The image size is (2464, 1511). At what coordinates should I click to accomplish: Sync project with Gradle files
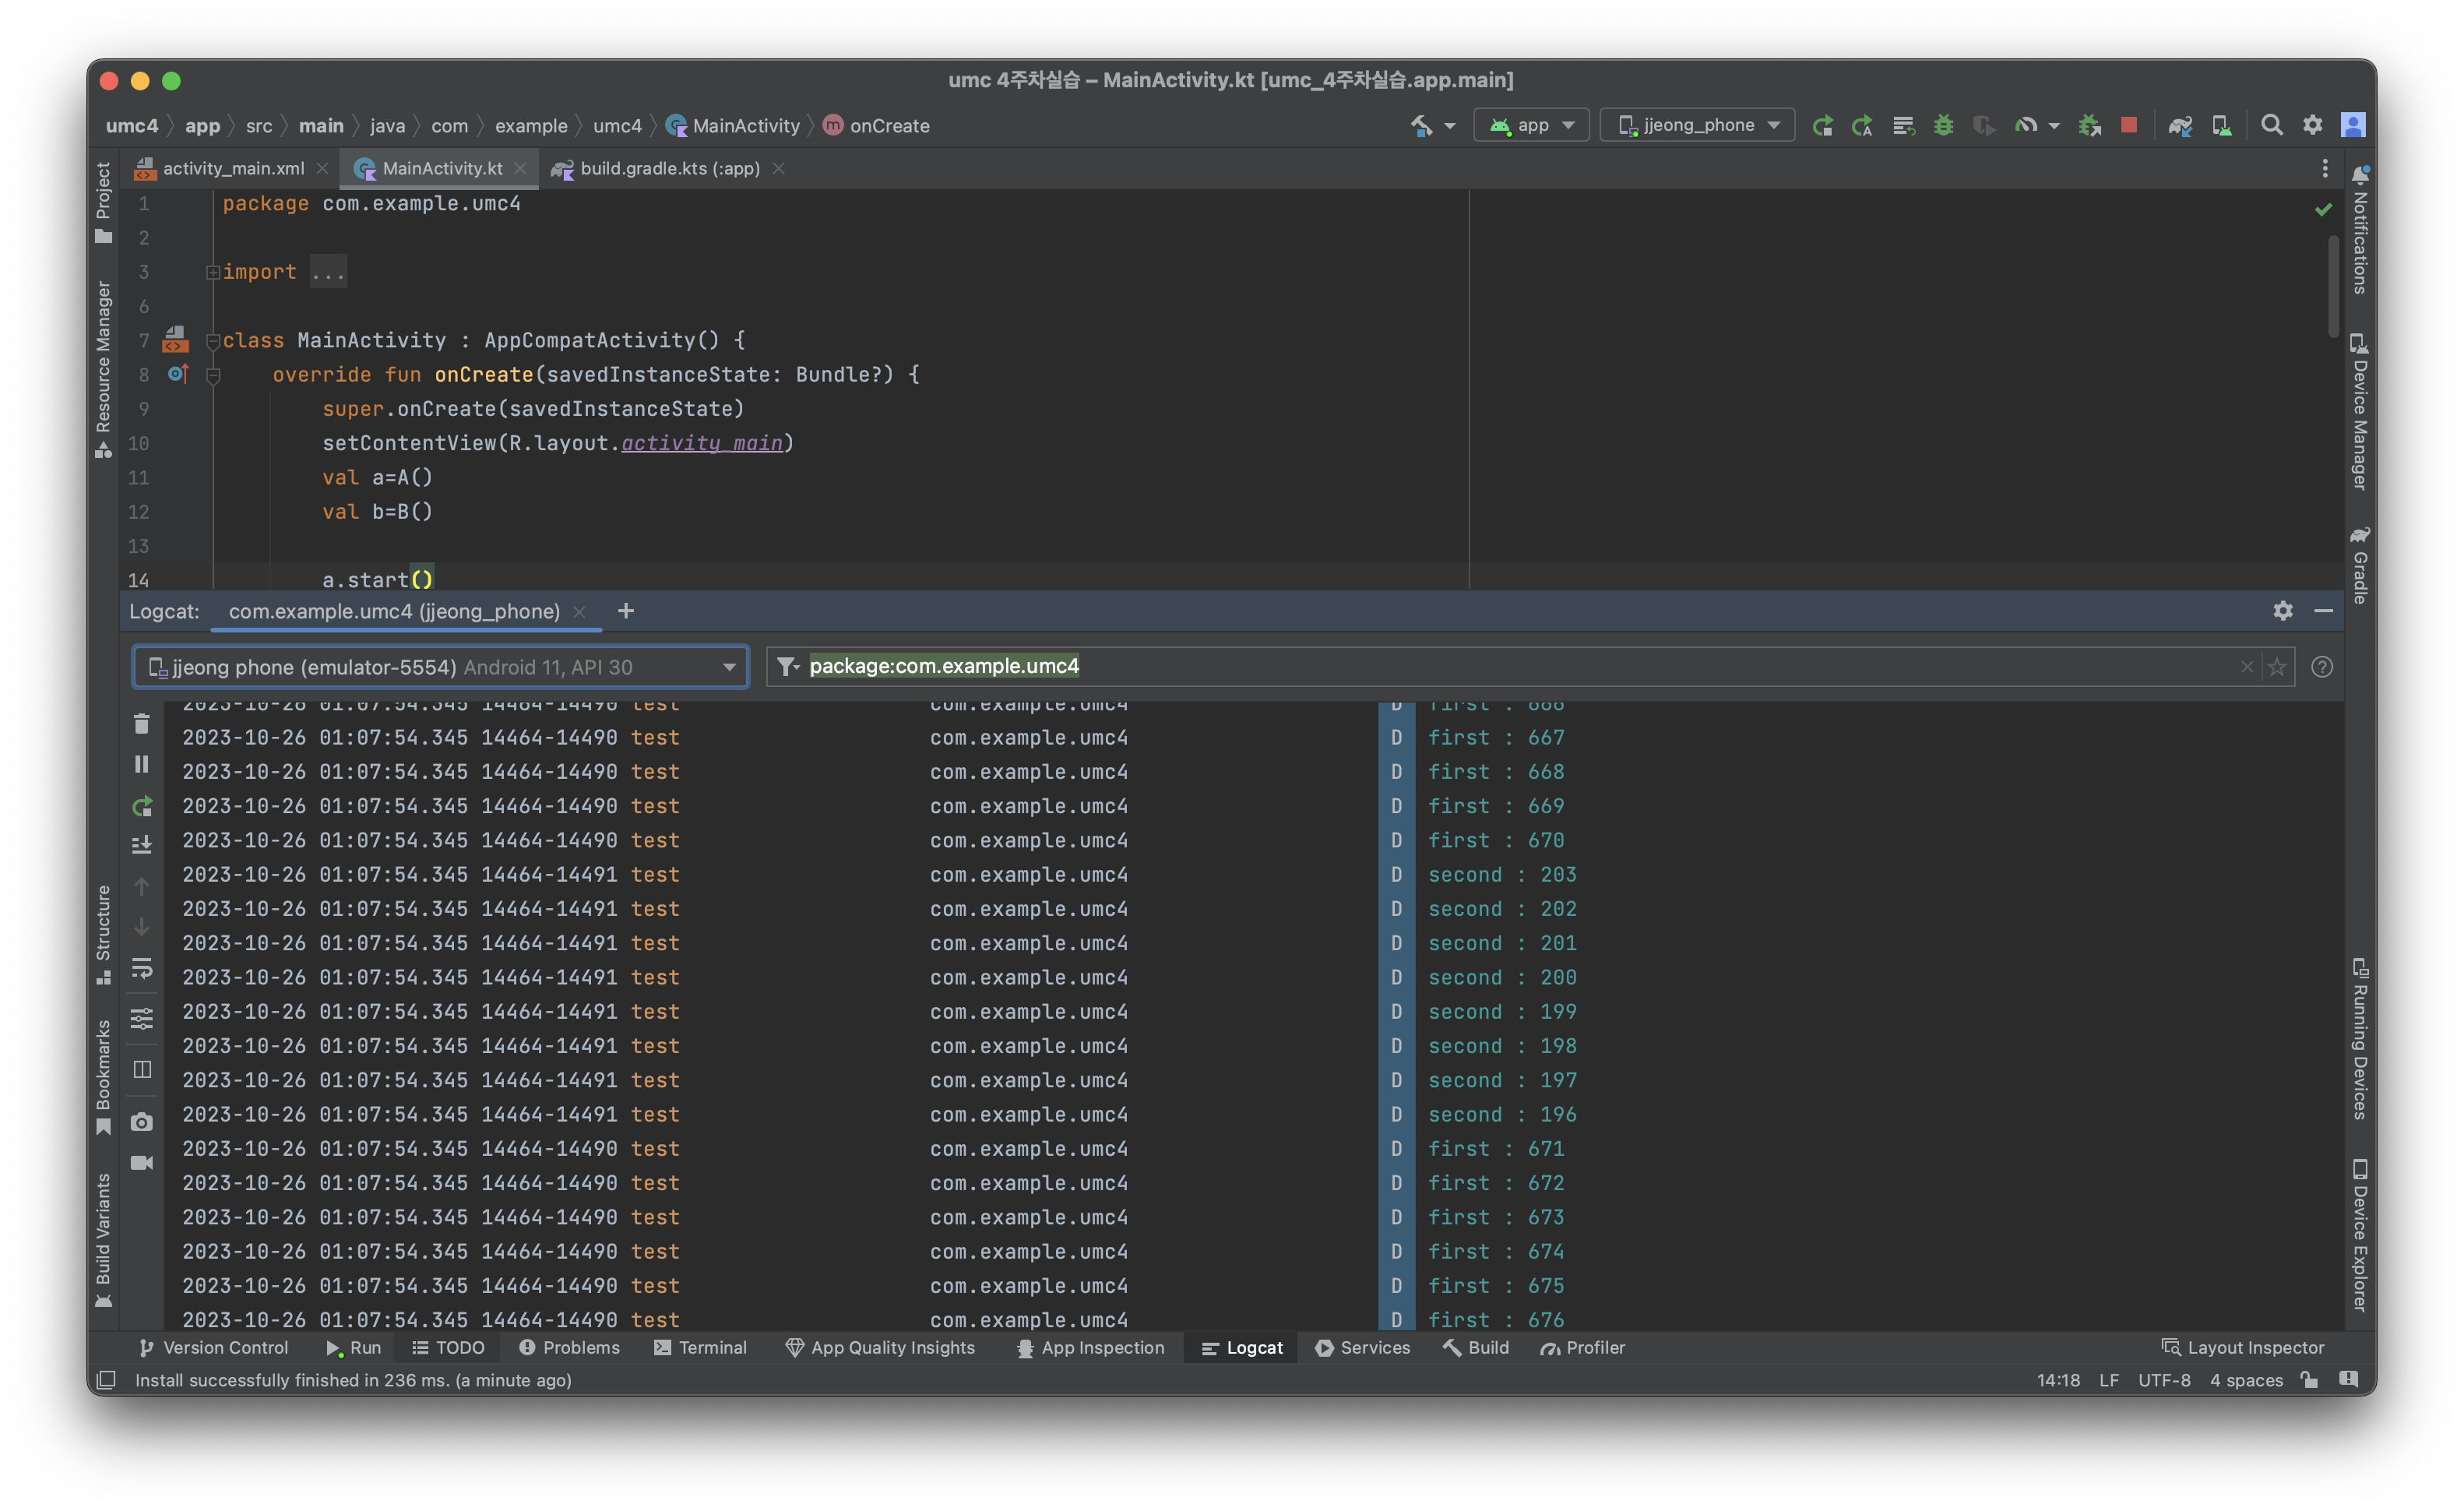[2180, 125]
